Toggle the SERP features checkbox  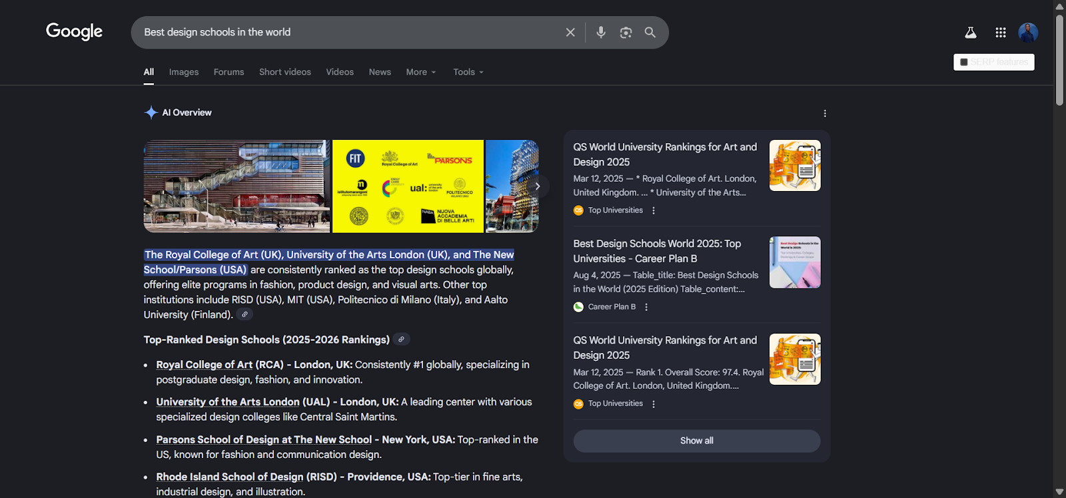coord(963,62)
